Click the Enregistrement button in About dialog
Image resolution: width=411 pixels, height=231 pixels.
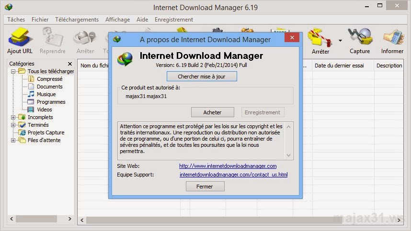pyautogui.click(x=263, y=112)
